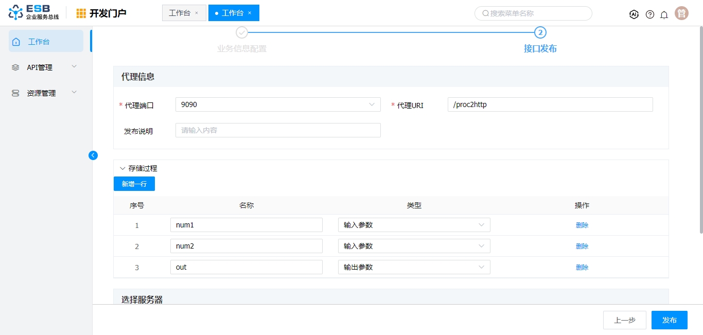The image size is (703, 335).
Task: Collapse the 存储过程 section
Action: click(x=122, y=168)
